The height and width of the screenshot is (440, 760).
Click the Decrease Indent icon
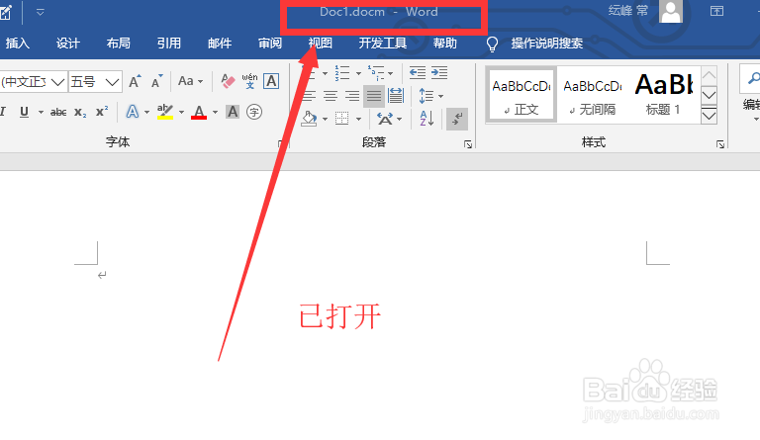coord(418,72)
